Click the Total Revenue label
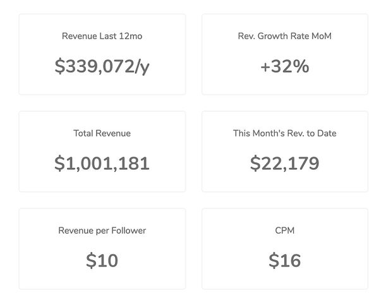 tap(102, 133)
